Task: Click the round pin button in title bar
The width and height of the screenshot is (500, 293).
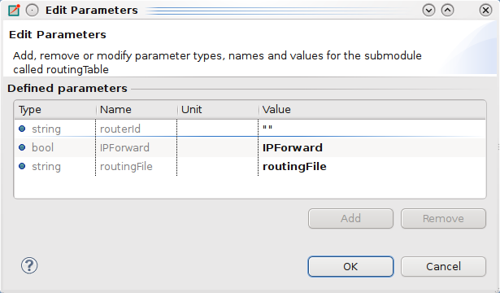Action: click(32, 11)
